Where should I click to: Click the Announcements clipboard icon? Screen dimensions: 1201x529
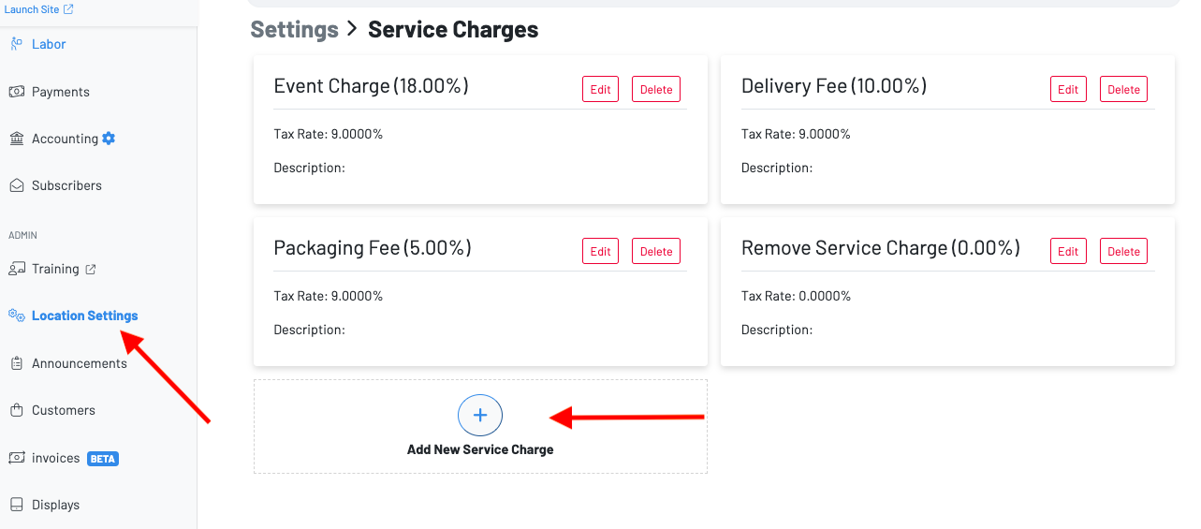pyautogui.click(x=17, y=363)
